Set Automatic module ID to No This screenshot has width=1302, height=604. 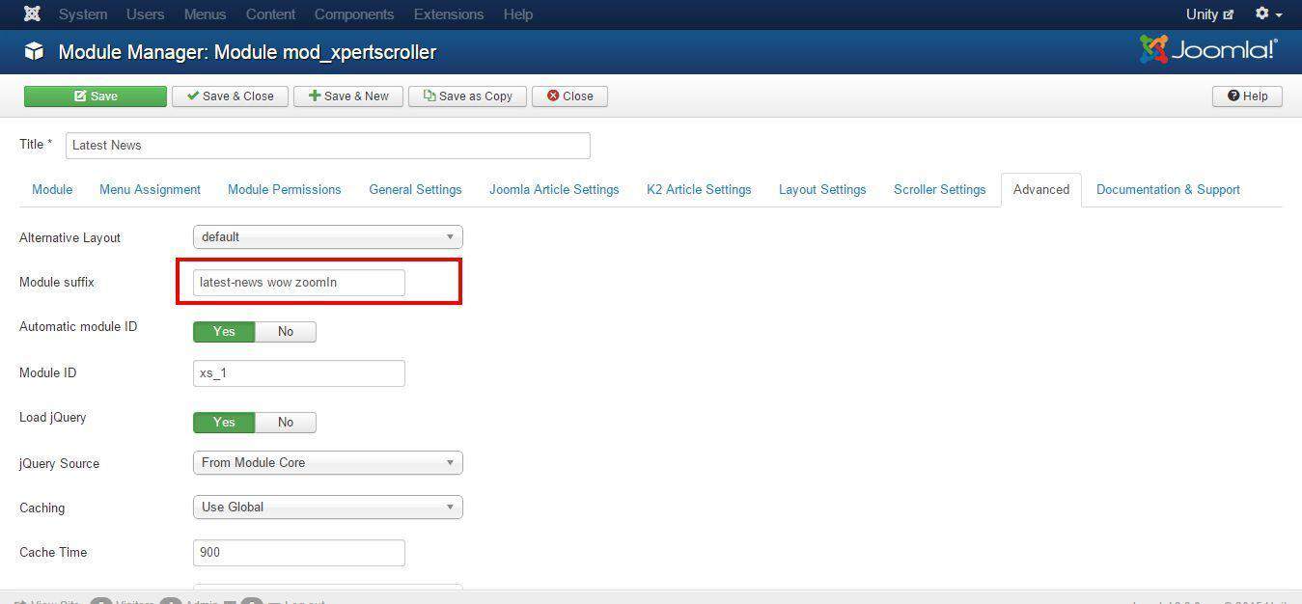coord(286,332)
